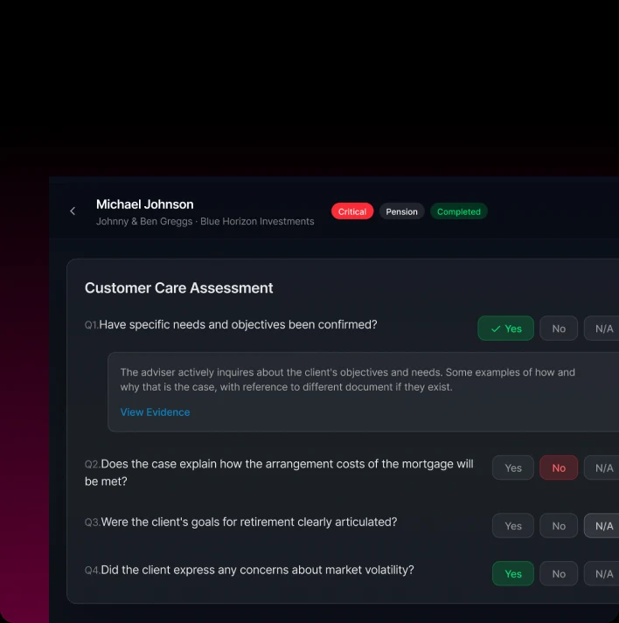Open the View Evidence link
The width and height of the screenshot is (619, 623).
click(x=155, y=412)
